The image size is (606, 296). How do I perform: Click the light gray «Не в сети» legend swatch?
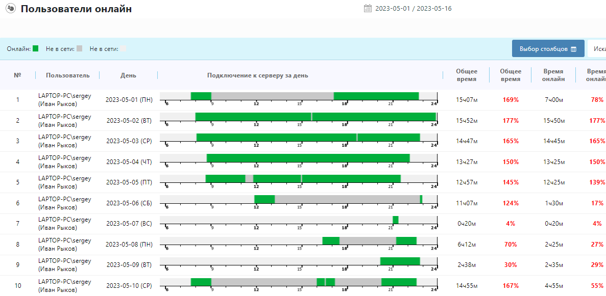click(123, 49)
